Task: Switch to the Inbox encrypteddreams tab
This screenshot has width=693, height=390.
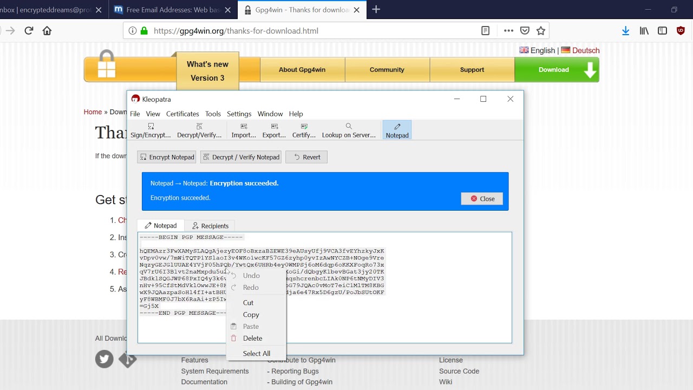Action: click(x=53, y=10)
